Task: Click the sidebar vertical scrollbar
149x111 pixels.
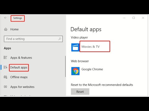Action: point(65,66)
